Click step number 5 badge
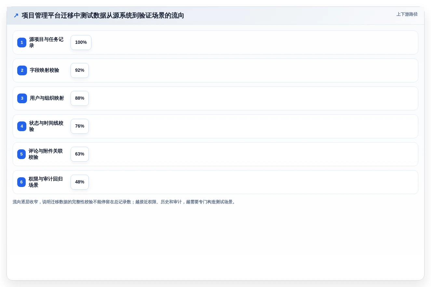Screen dimensions: 431x287 (21, 154)
